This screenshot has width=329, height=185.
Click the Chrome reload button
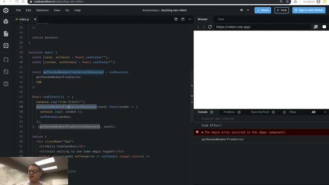[x=17, y=2]
